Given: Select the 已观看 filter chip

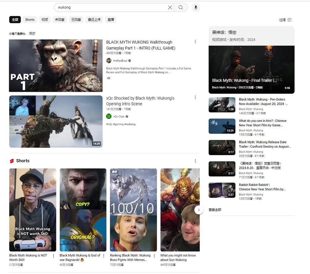Looking at the screenshot, I should pos(76,20).
